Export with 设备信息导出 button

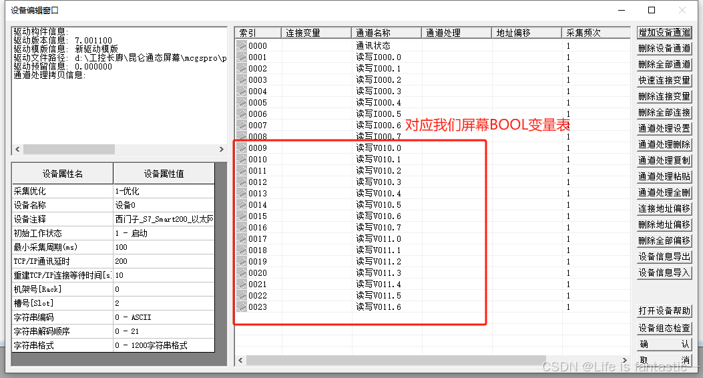coord(664,256)
